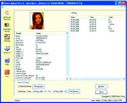This screenshot has width=127, height=103.
Task: Click the Print History button
Action: coord(74,91)
